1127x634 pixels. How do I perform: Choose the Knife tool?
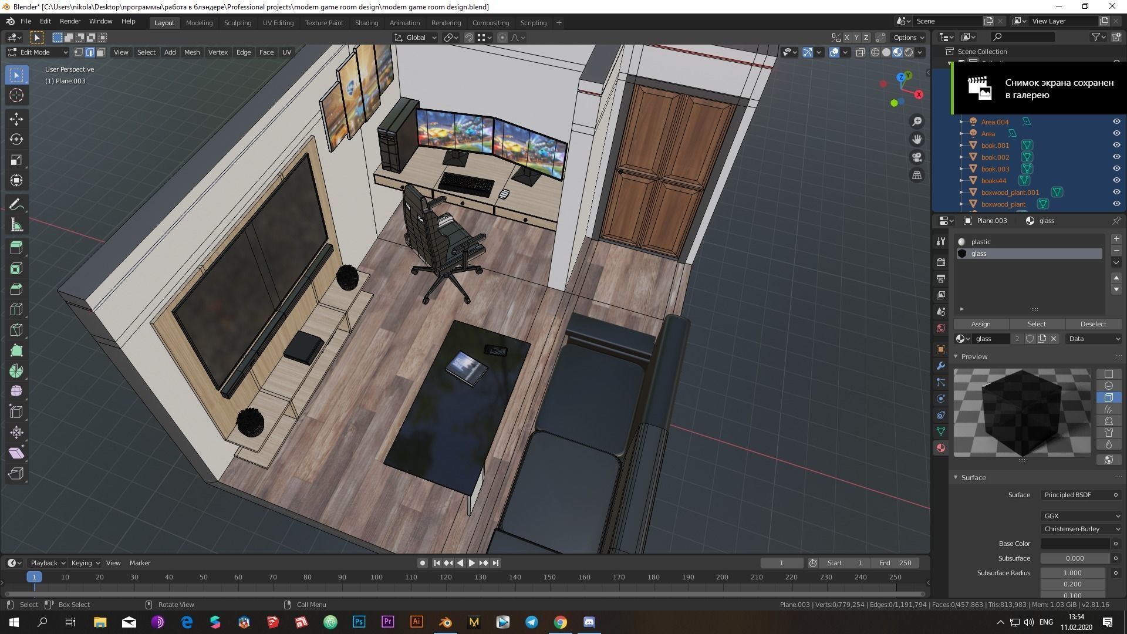pos(16,330)
